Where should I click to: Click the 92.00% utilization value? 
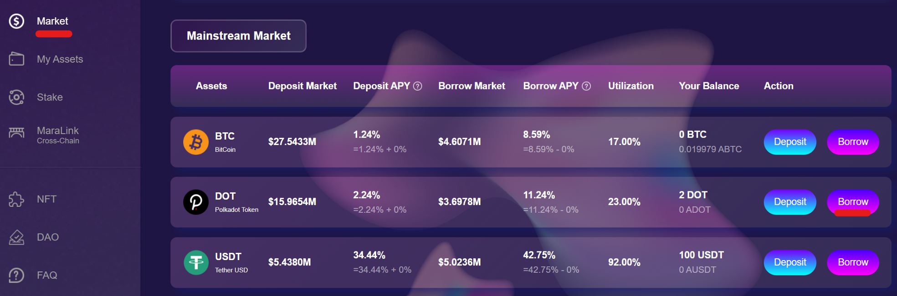pyautogui.click(x=624, y=262)
